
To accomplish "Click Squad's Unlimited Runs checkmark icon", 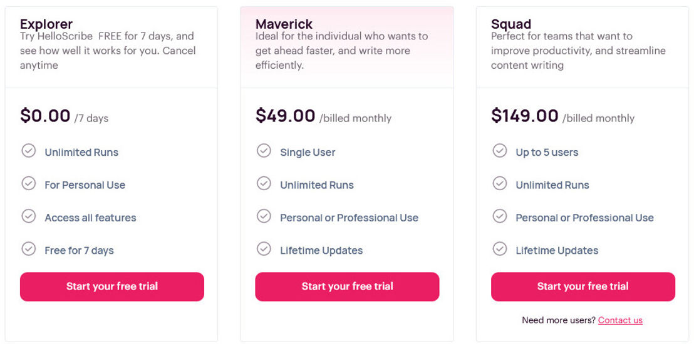I will pyautogui.click(x=500, y=183).
